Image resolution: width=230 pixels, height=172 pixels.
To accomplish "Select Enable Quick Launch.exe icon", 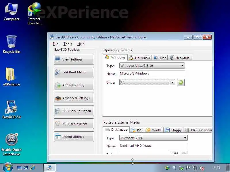I will 11,144.
